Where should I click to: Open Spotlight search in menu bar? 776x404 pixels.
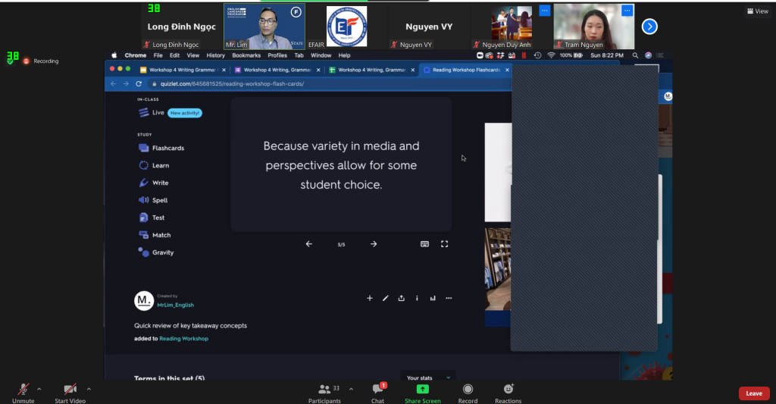(635, 55)
